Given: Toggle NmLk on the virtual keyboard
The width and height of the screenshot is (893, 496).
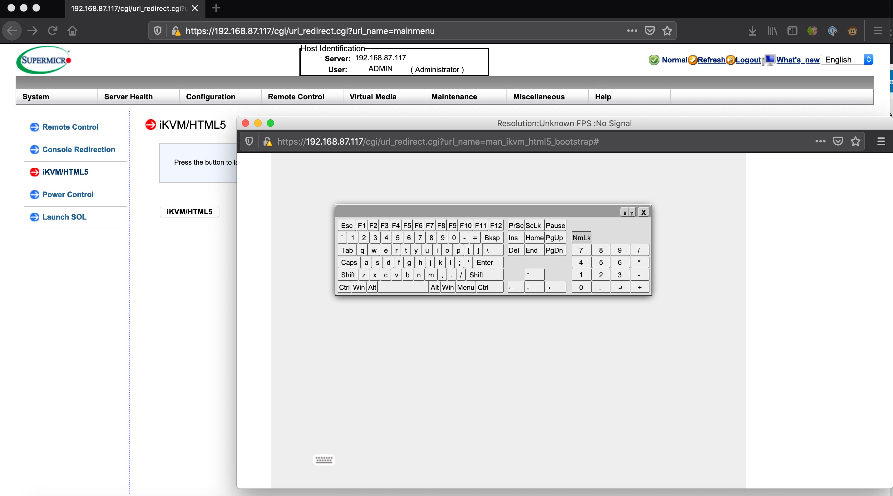Looking at the screenshot, I should coord(581,237).
